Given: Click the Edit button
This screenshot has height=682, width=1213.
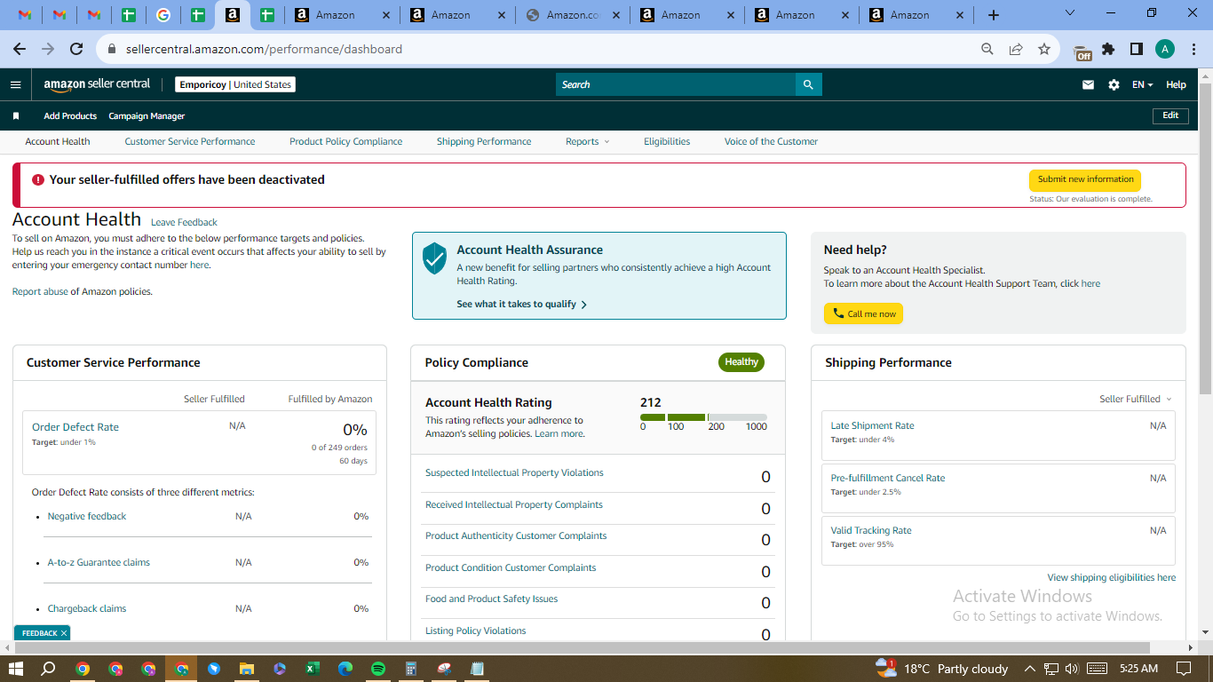Looking at the screenshot, I should (x=1170, y=115).
